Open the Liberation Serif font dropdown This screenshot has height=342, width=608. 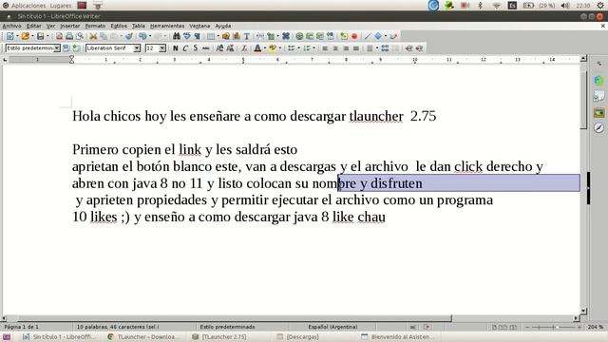tap(137, 48)
